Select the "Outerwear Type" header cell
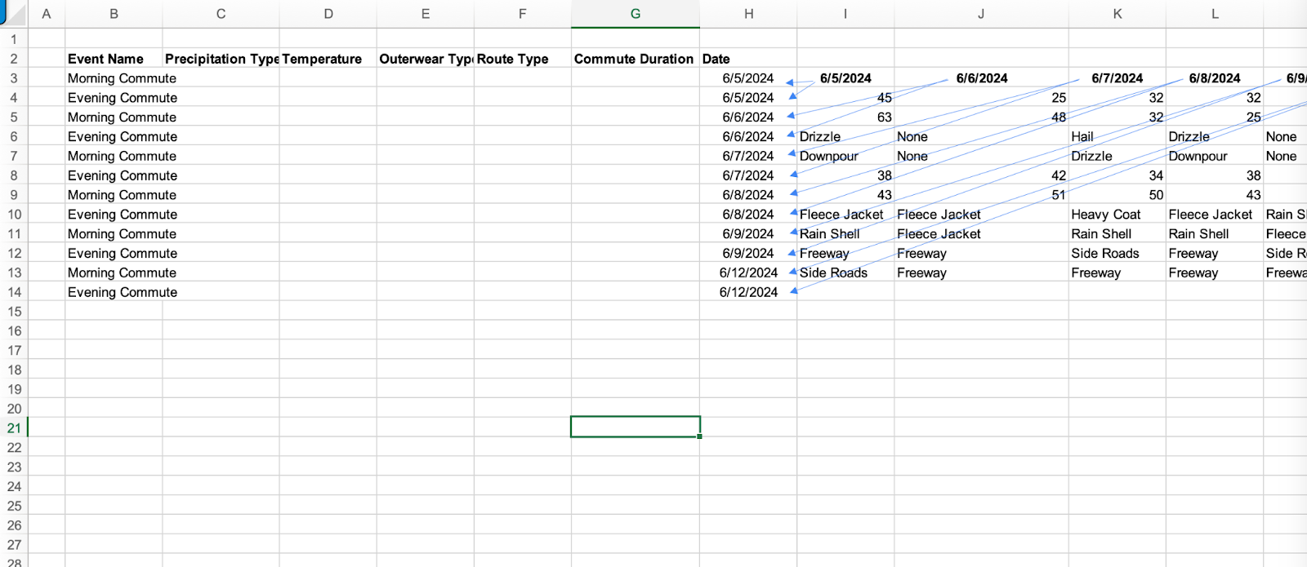 pos(425,59)
